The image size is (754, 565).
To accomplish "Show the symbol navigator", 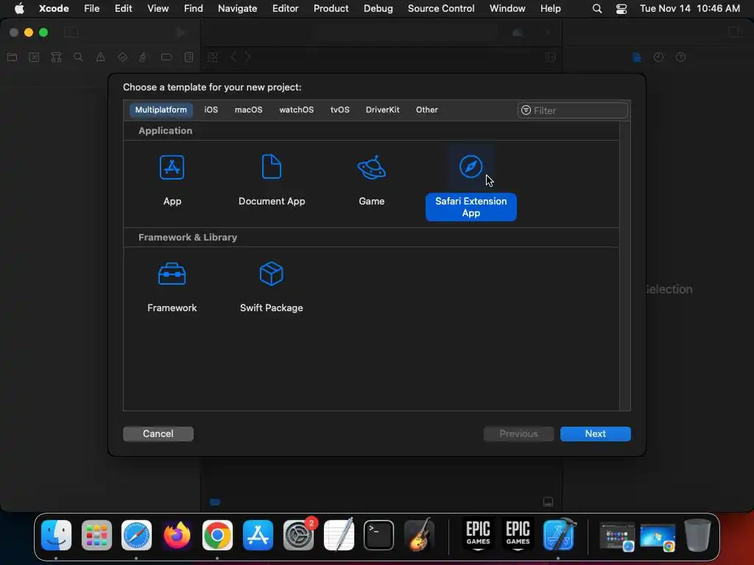I will point(56,57).
